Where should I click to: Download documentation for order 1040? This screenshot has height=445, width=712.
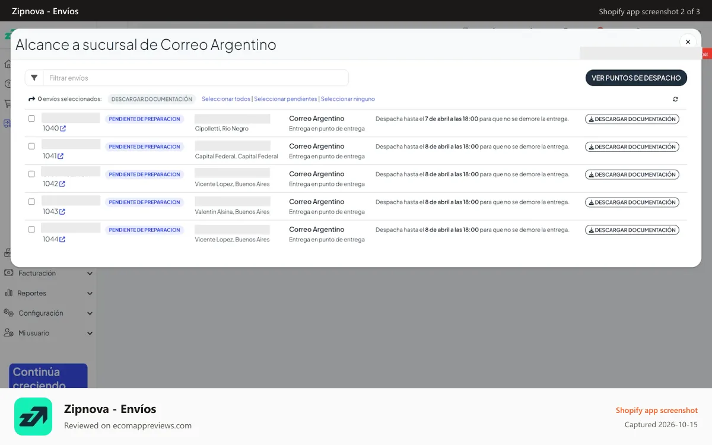pyautogui.click(x=632, y=119)
